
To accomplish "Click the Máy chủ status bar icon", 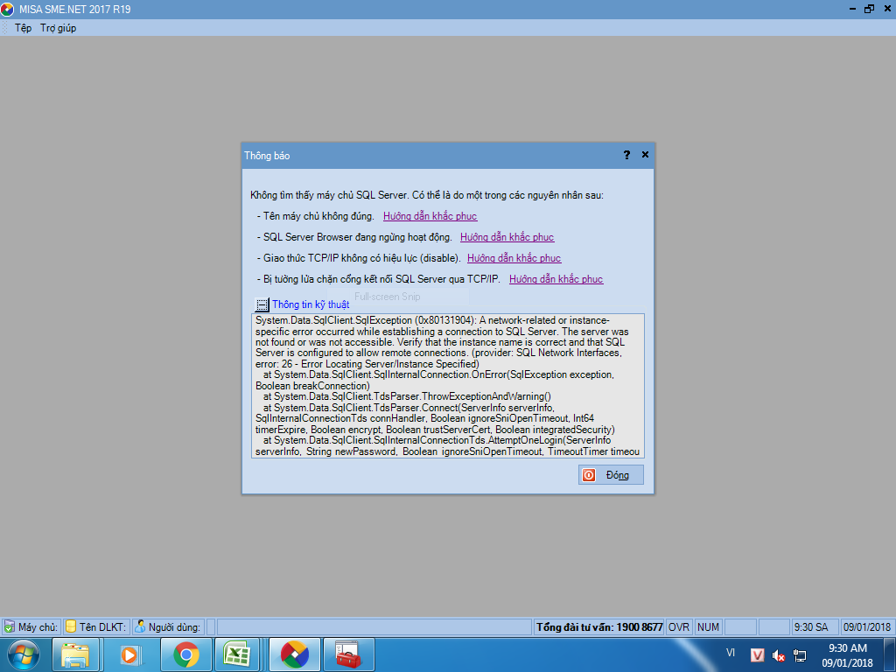I will pyautogui.click(x=9, y=626).
